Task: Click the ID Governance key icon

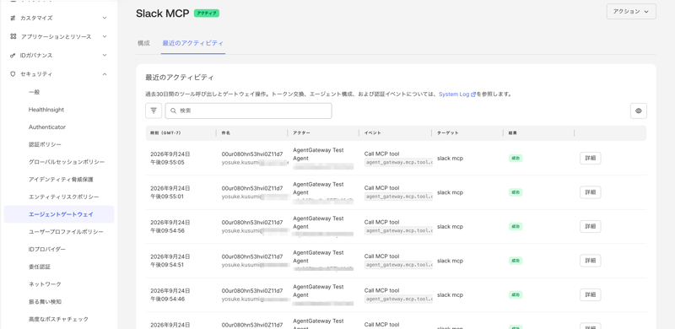Action: click(13, 56)
